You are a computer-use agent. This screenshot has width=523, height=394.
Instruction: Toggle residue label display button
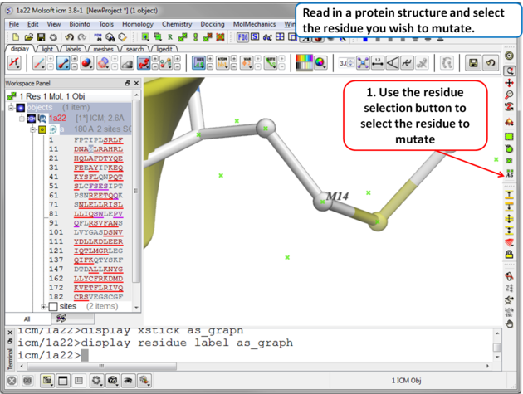(x=198, y=63)
